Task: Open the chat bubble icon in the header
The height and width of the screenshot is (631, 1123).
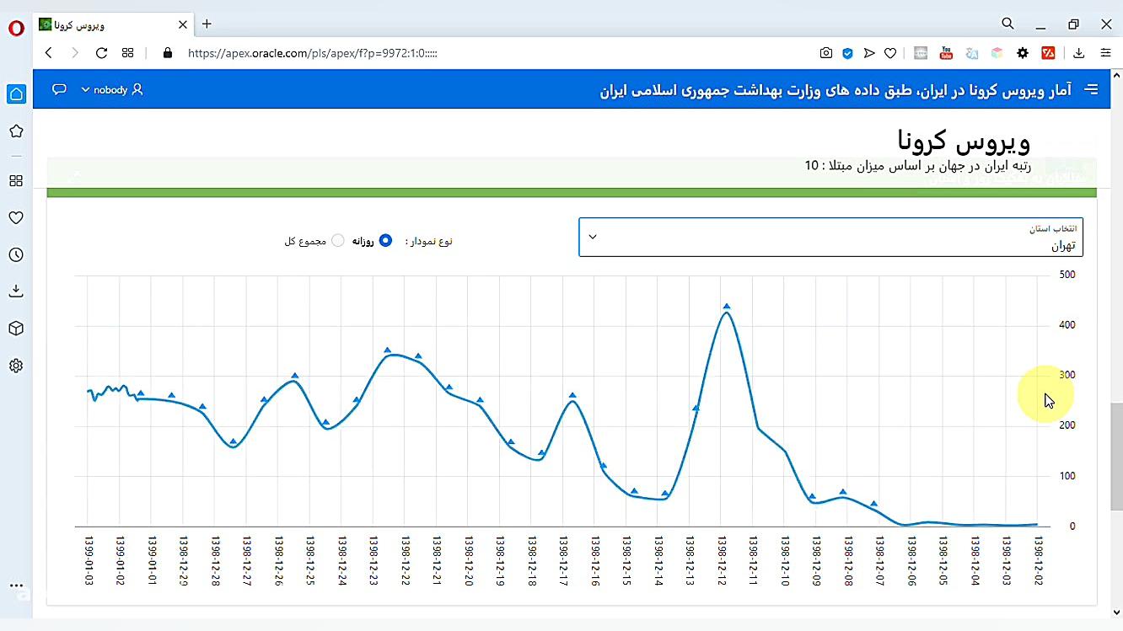Action: [x=59, y=88]
